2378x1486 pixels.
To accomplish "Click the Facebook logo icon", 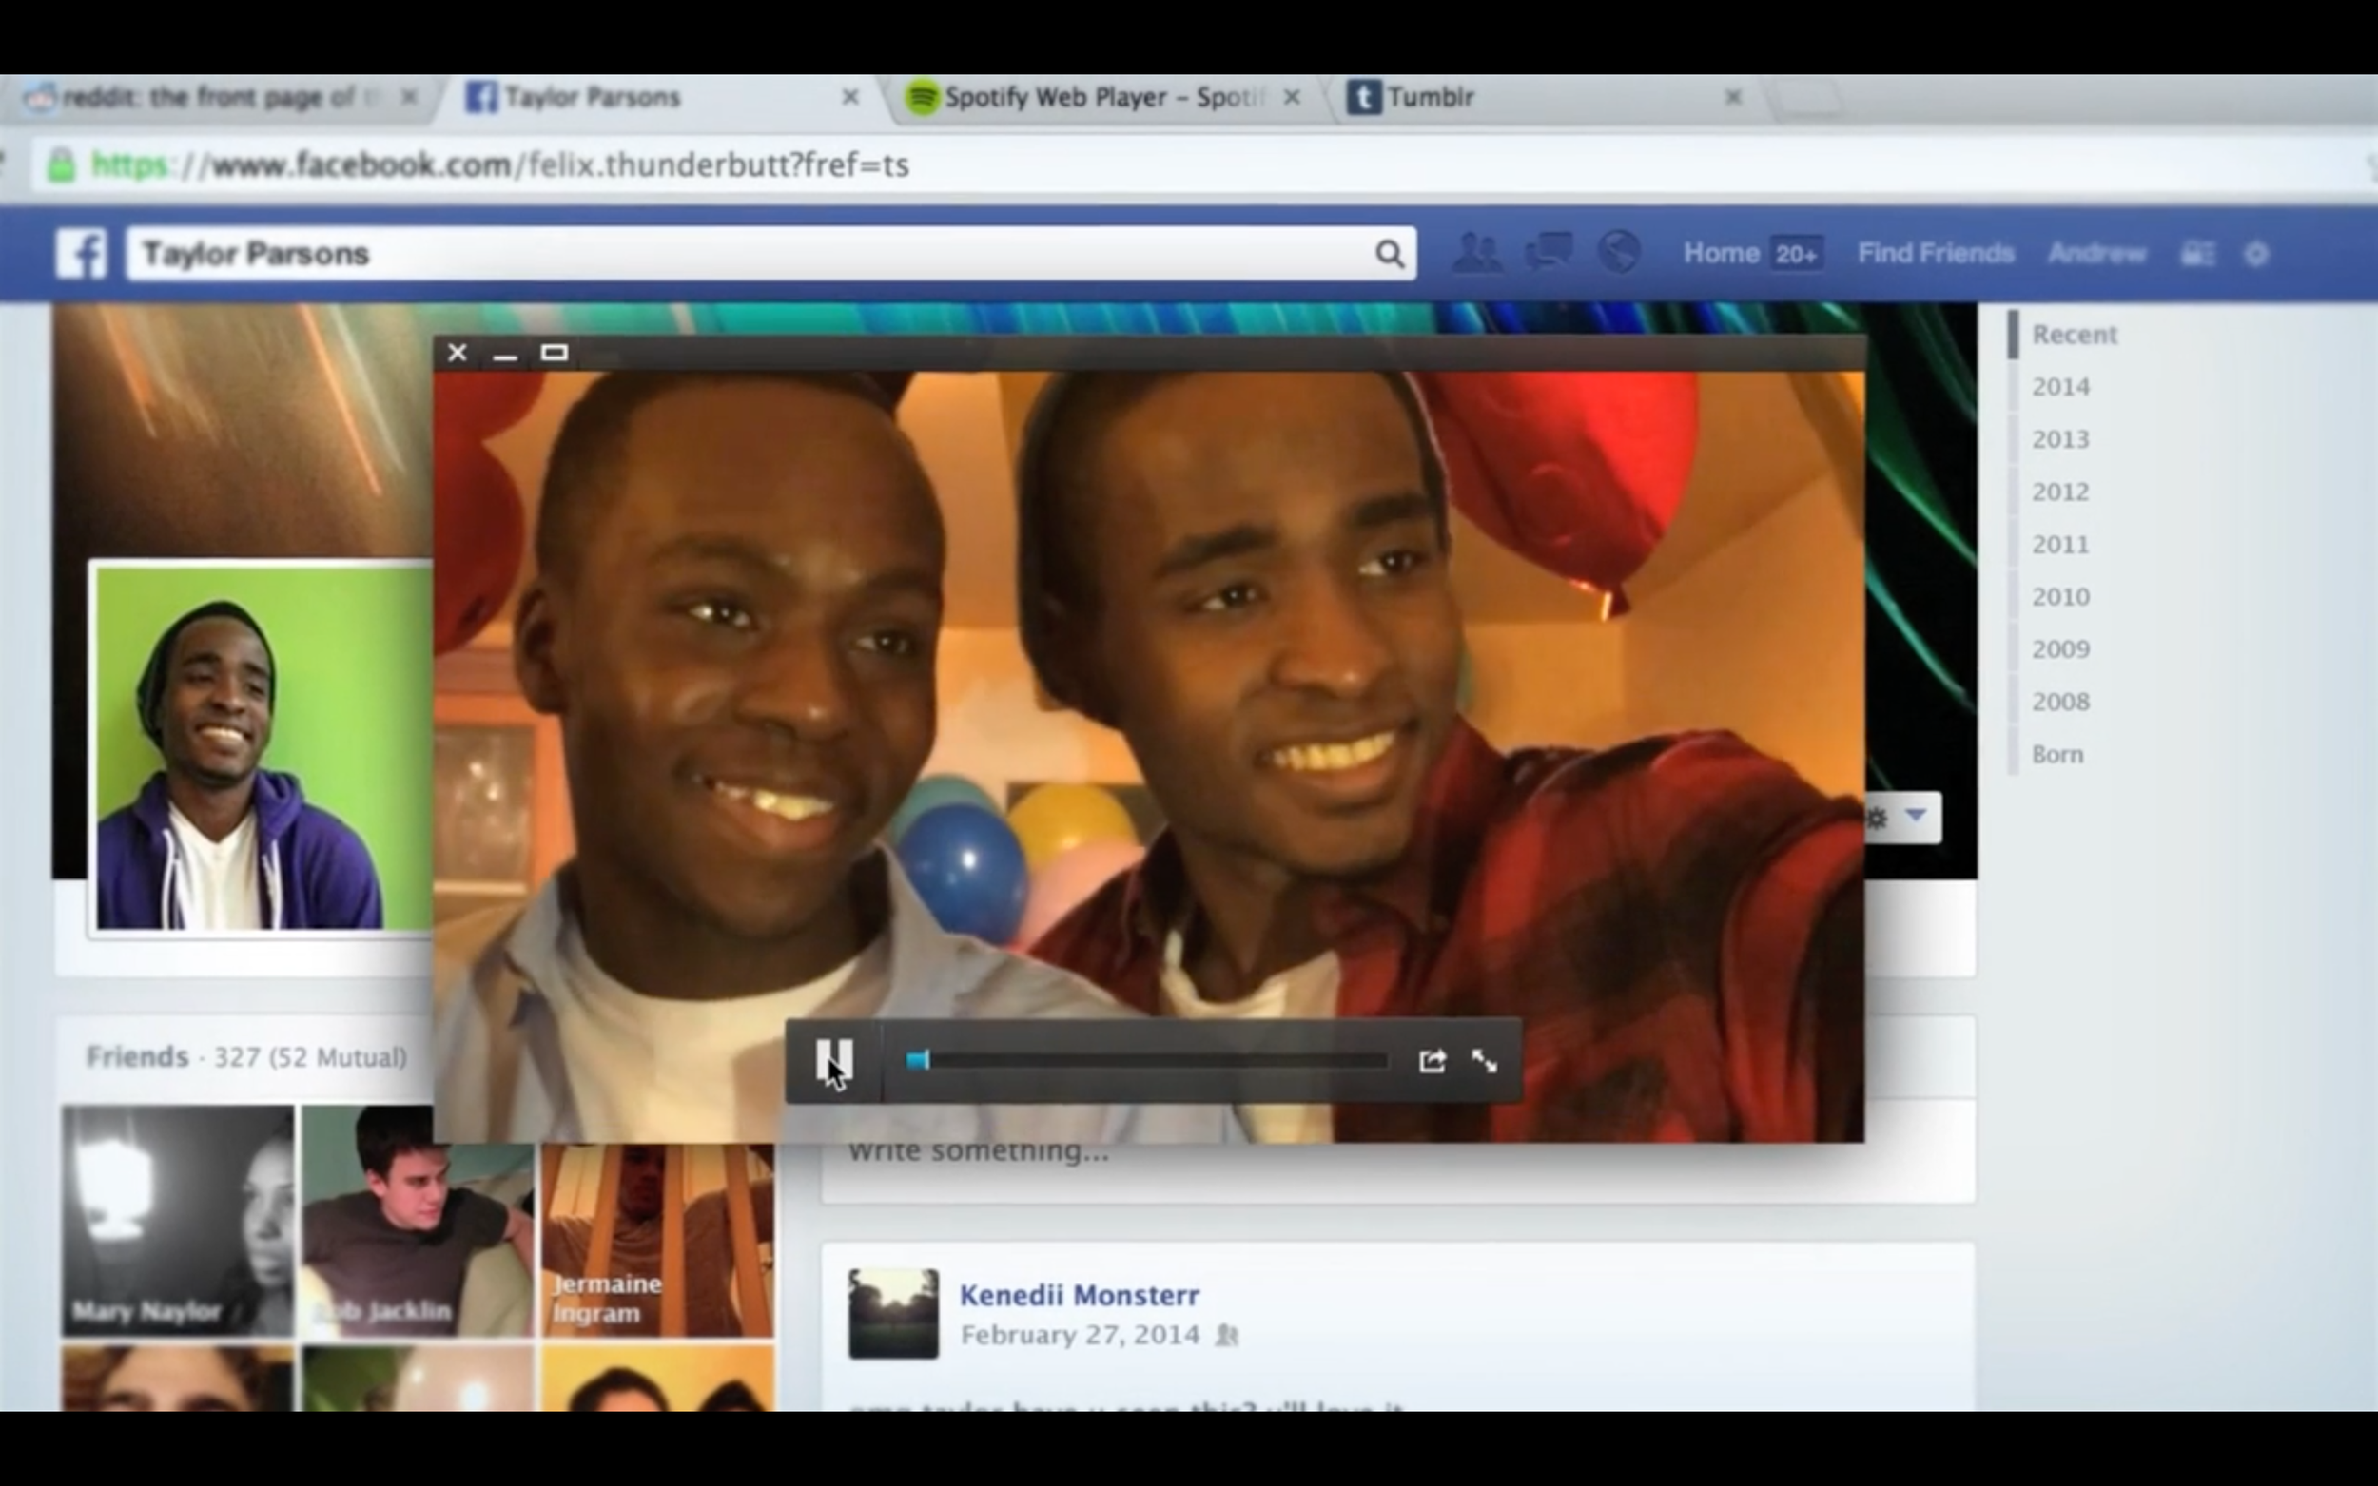I will pyautogui.click(x=81, y=254).
